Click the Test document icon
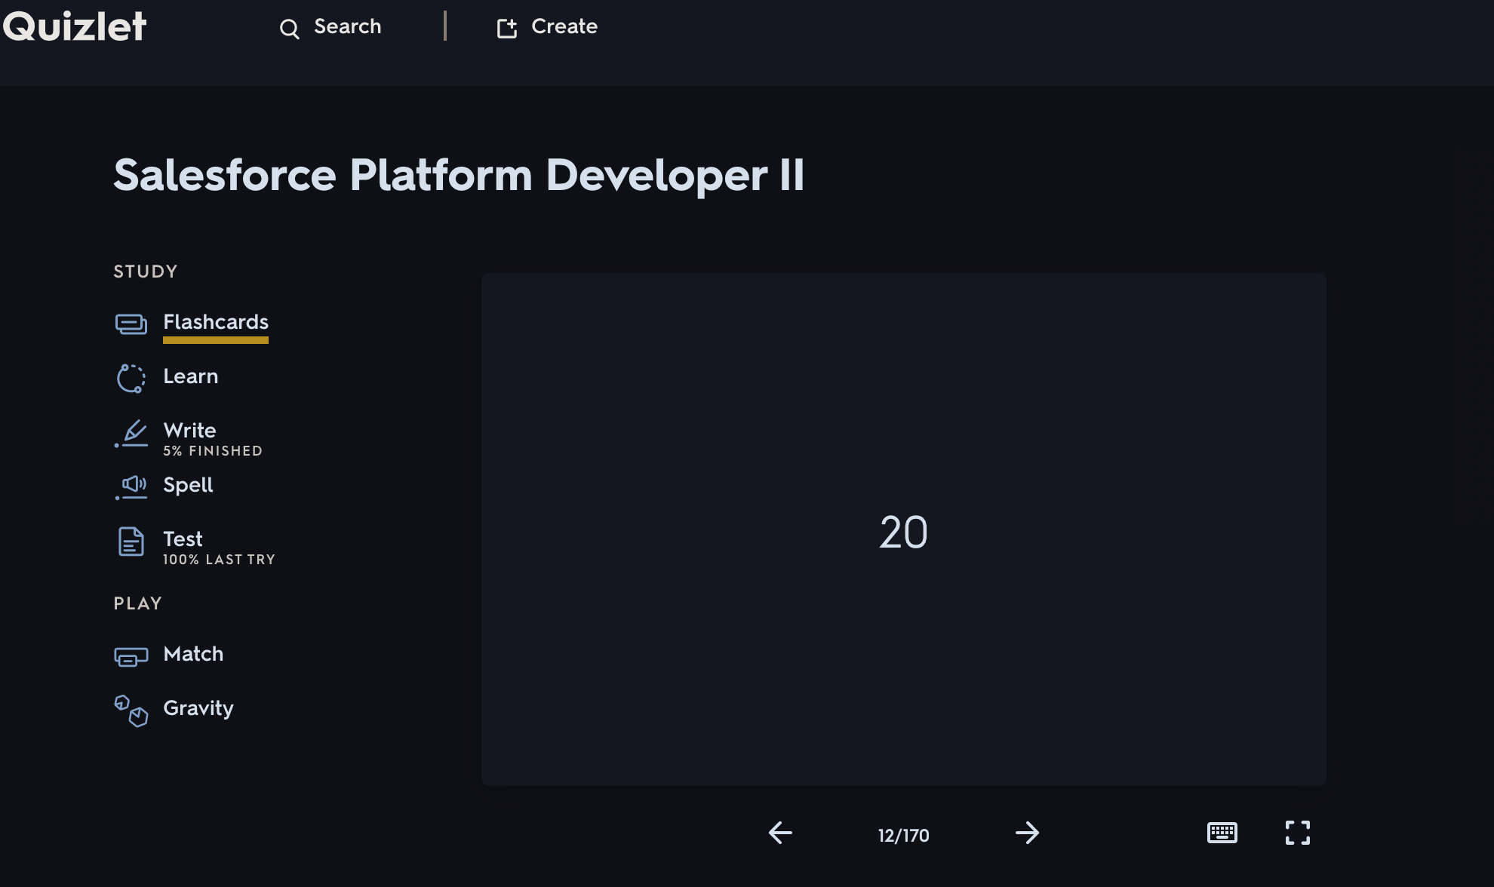 [x=131, y=542]
